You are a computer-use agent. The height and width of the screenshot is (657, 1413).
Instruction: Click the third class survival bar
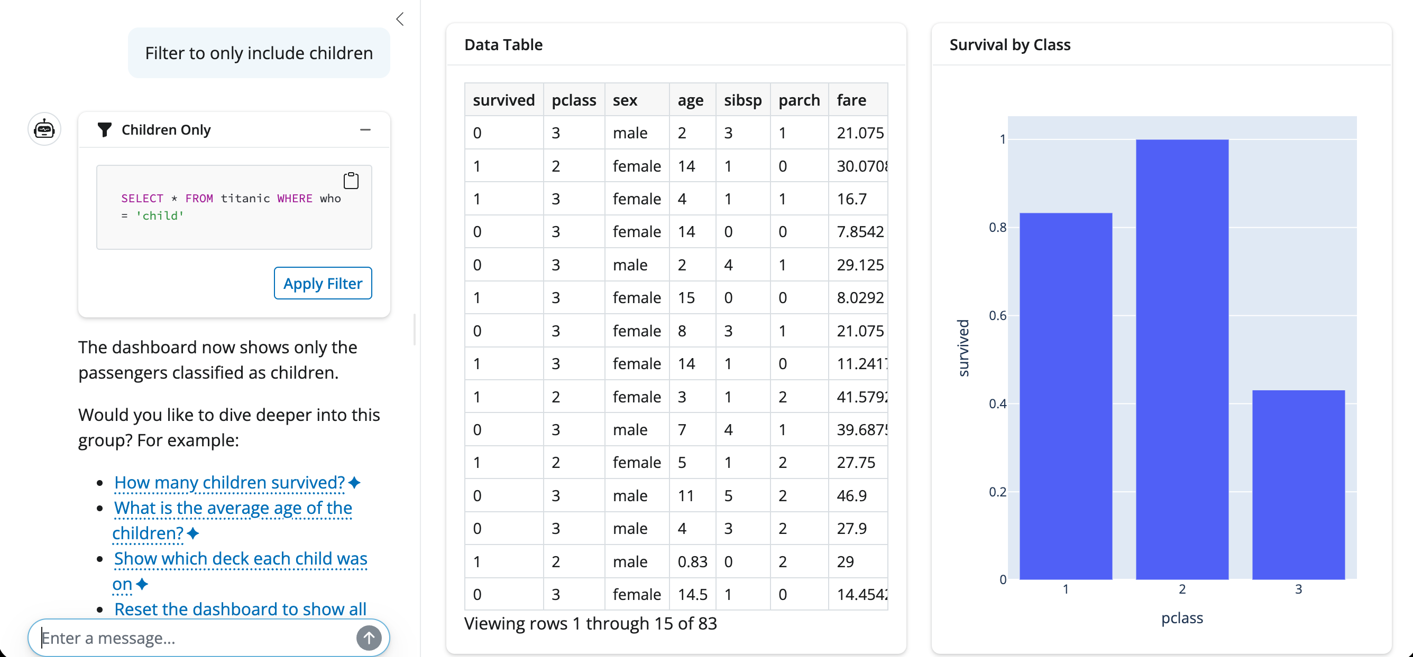click(1299, 485)
